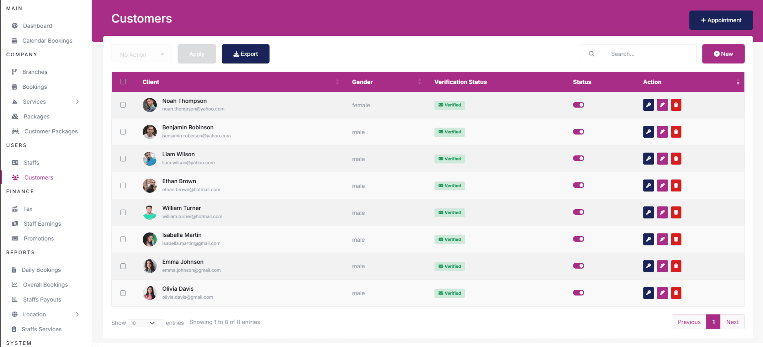This screenshot has height=347, width=763.
Task: Check the select-all checkbox in the table header
Action: pos(123,82)
